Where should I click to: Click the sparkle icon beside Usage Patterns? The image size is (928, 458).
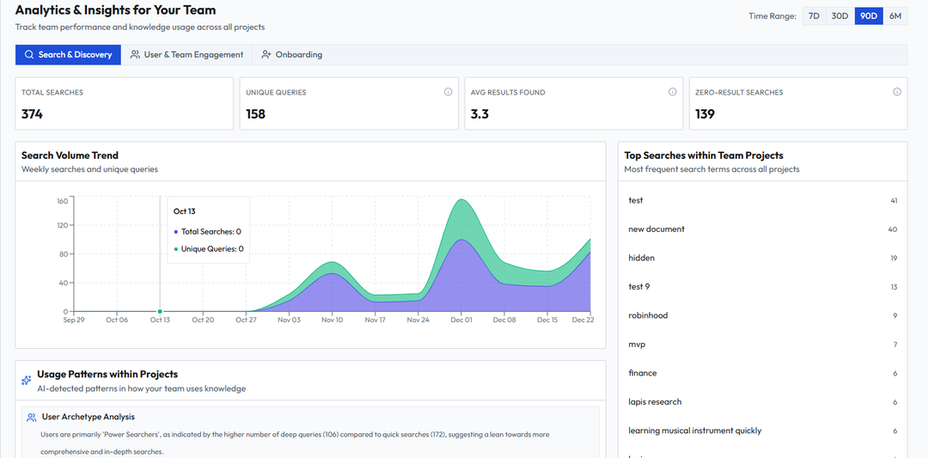(x=27, y=380)
